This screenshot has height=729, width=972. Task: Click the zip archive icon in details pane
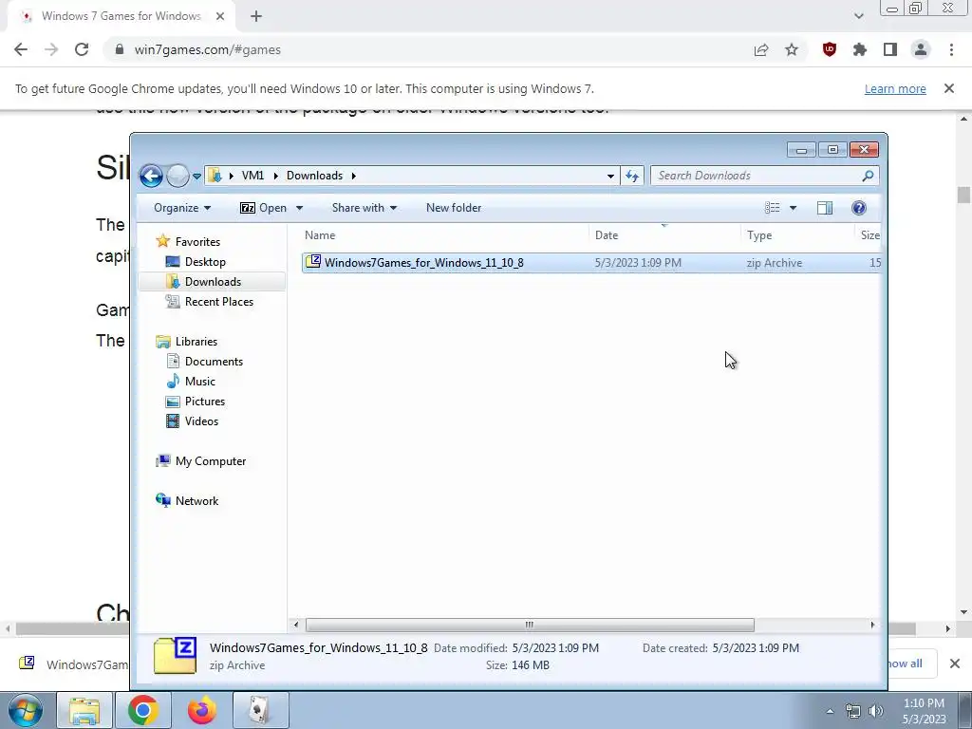(x=175, y=655)
